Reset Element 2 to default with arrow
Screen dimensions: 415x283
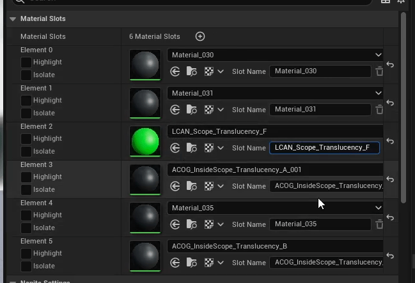click(x=390, y=141)
